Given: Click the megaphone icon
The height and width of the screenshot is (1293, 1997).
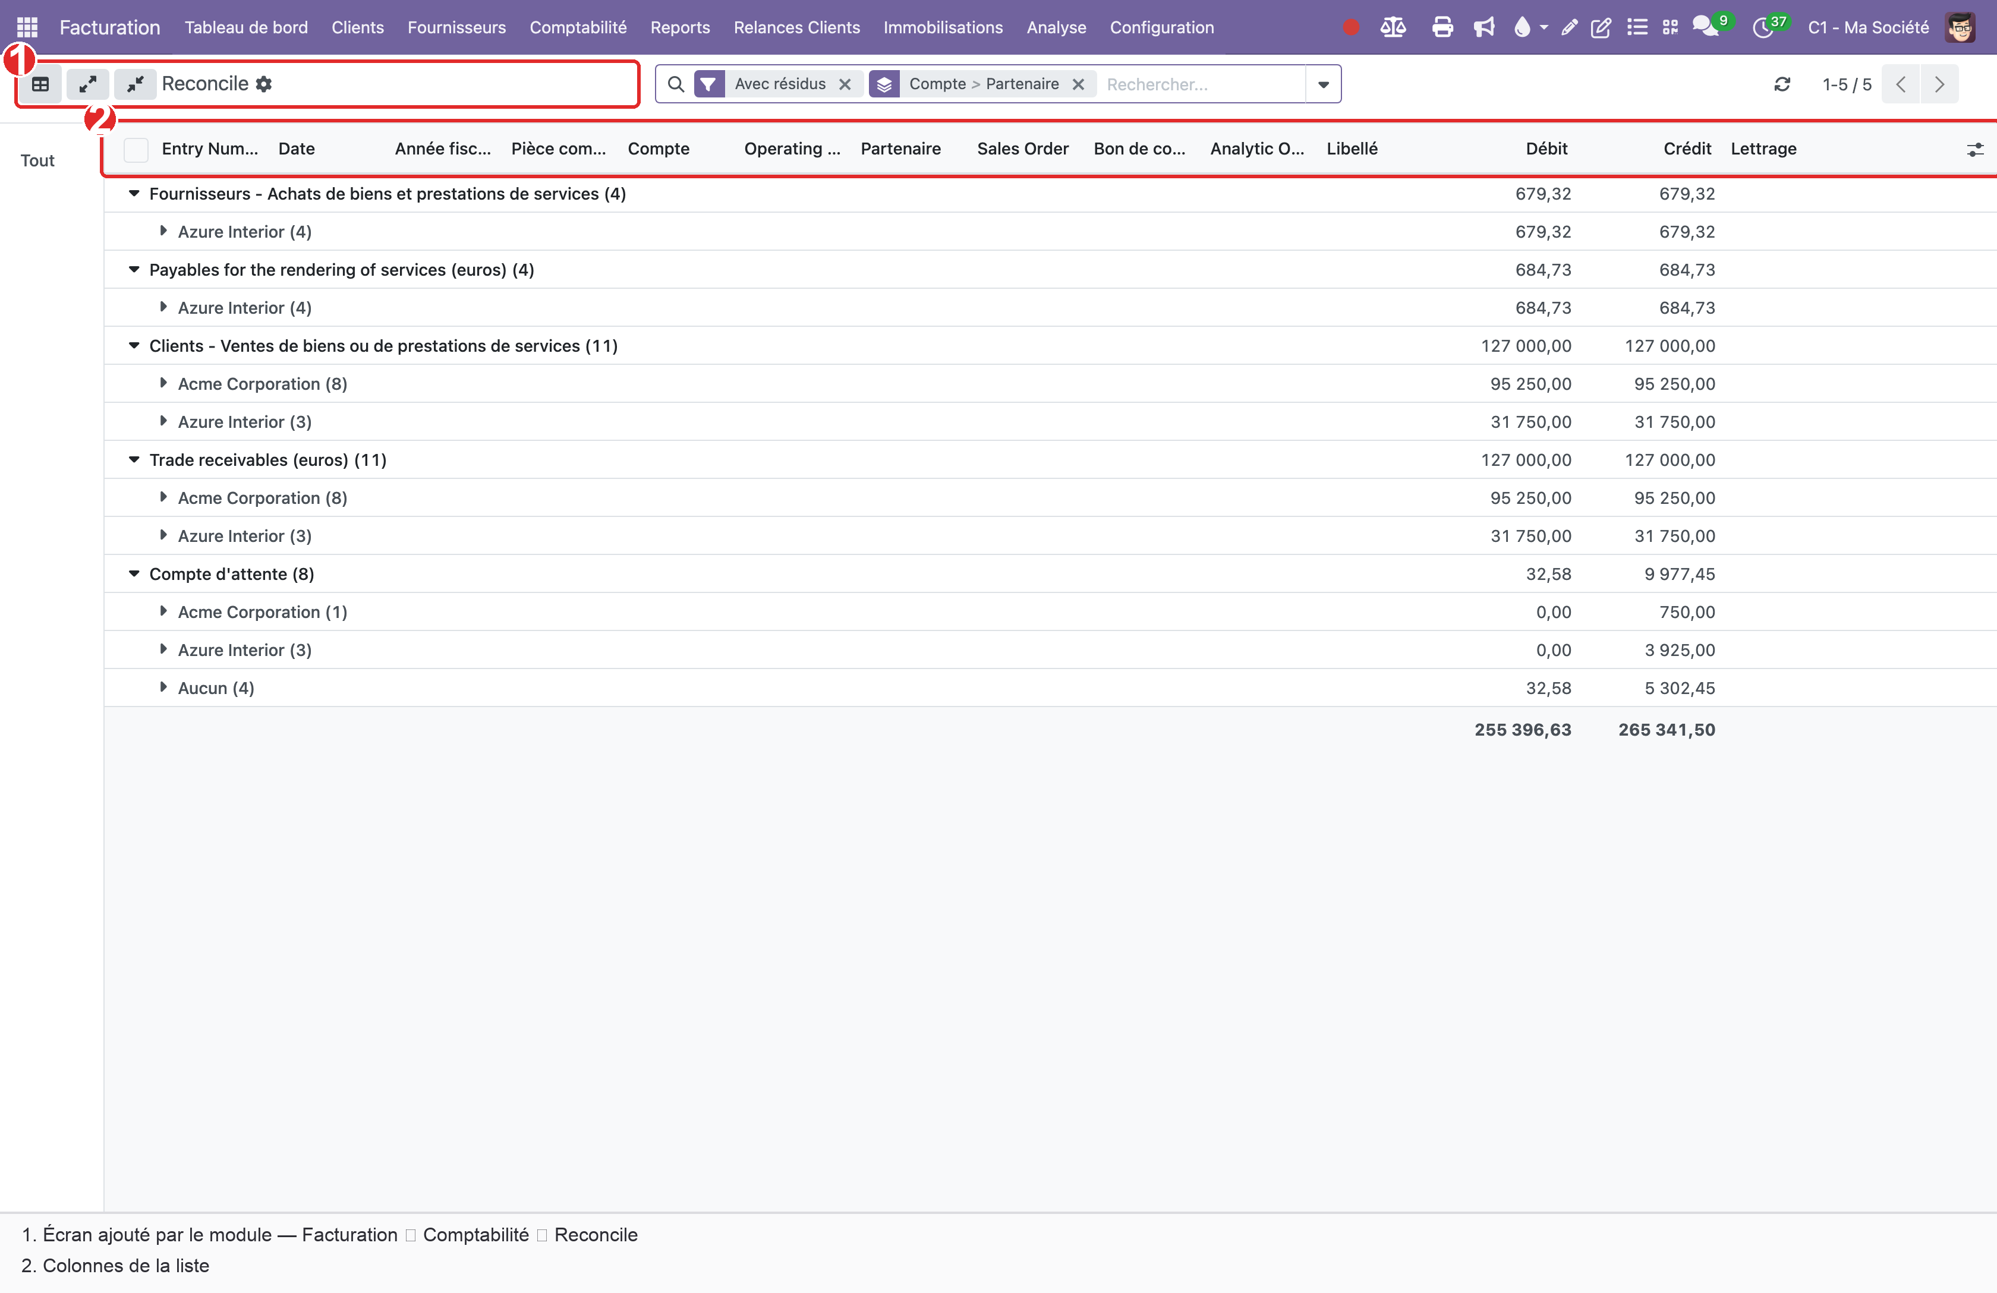Looking at the screenshot, I should pos(1483,27).
